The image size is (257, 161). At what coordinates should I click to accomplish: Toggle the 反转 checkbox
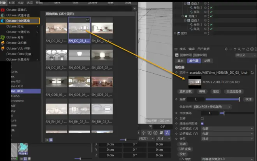click(x=202, y=118)
